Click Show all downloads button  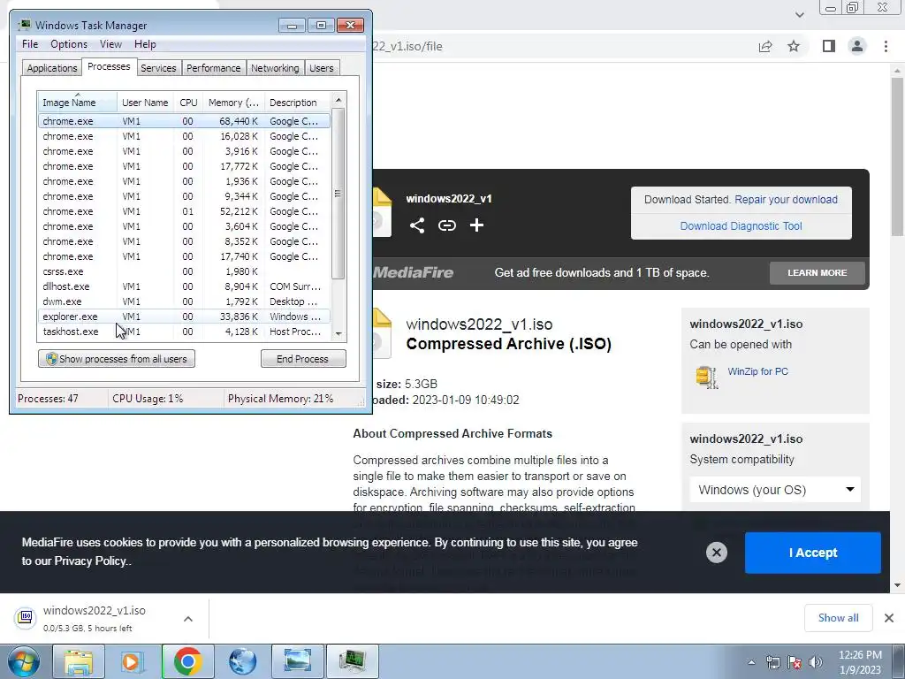click(838, 618)
